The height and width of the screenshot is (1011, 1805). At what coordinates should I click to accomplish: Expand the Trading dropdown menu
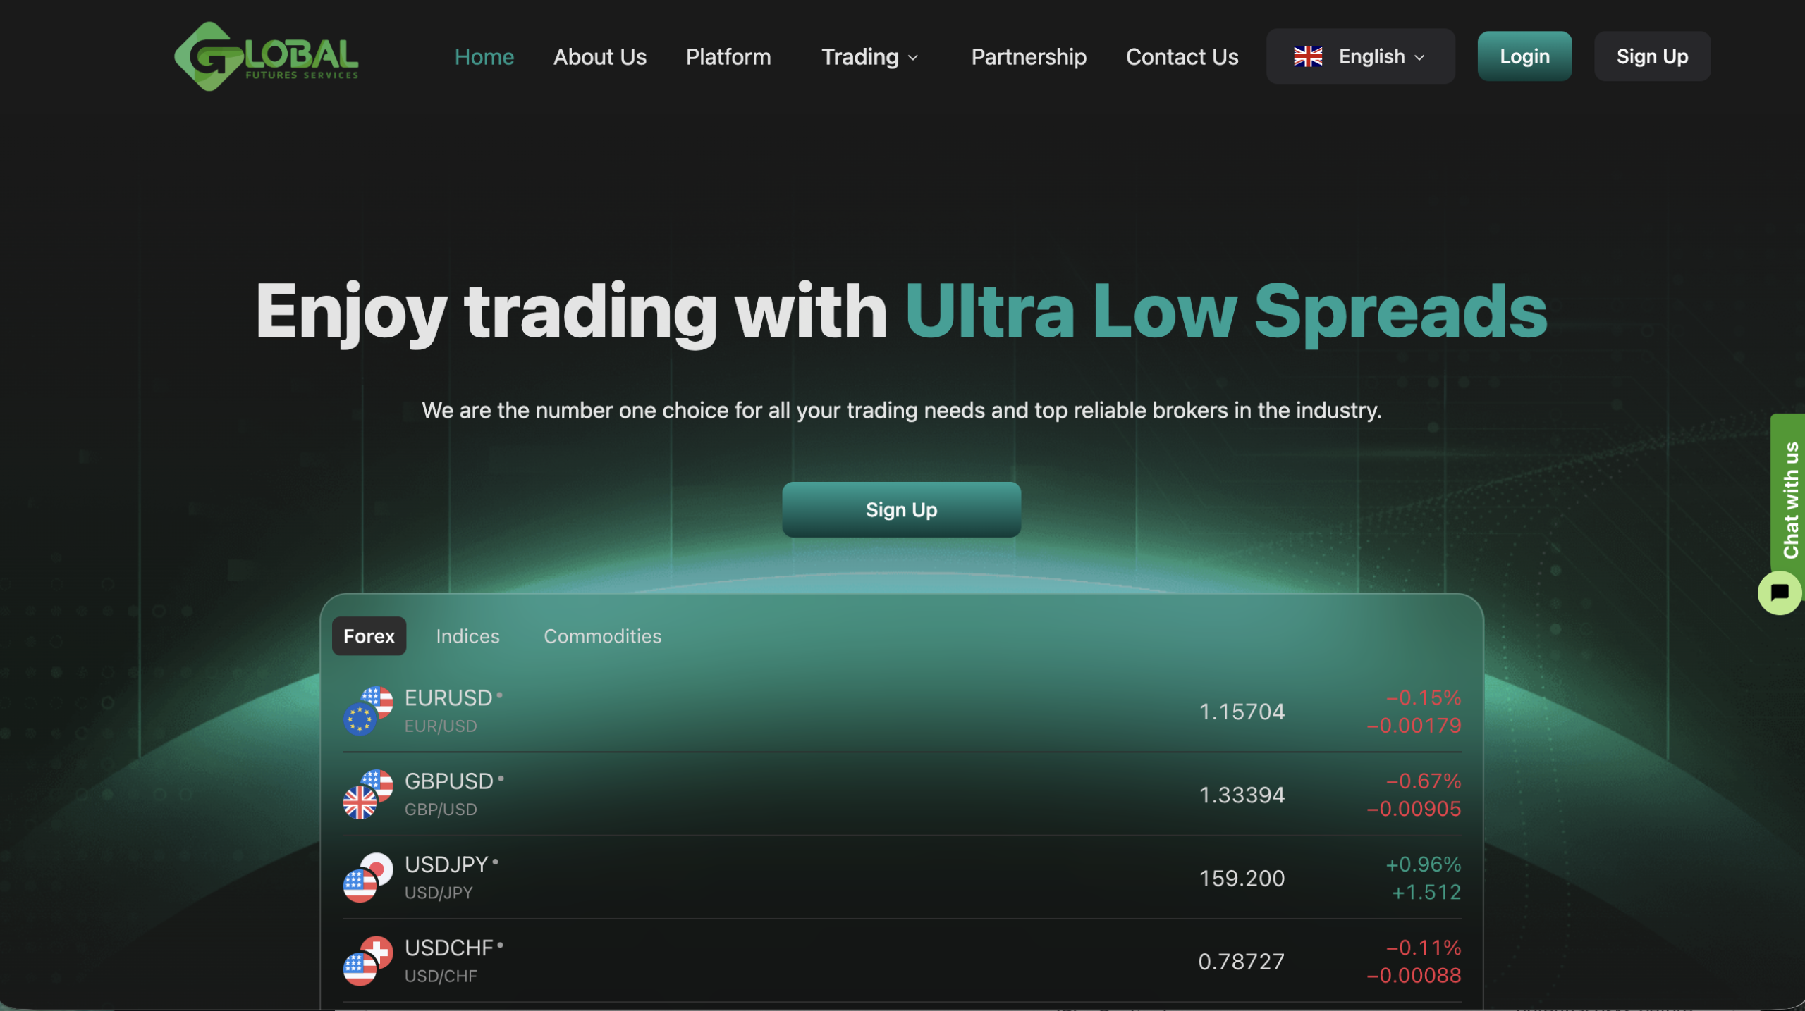click(869, 56)
